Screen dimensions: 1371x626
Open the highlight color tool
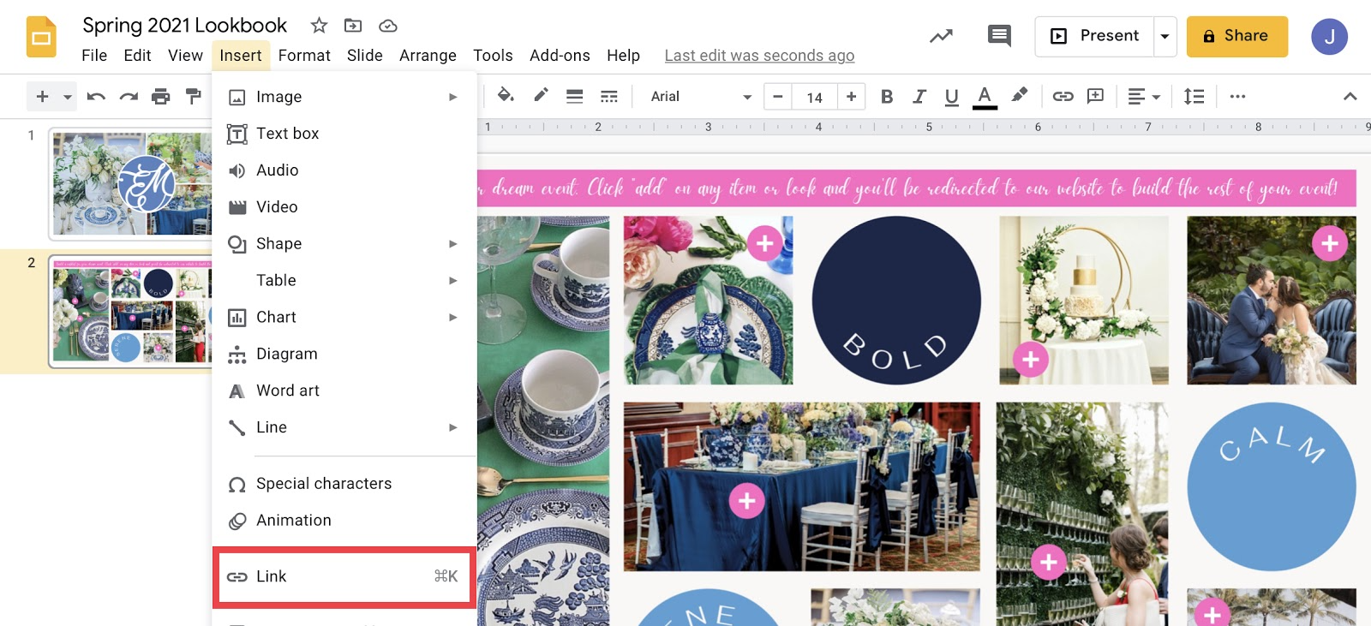point(1019,96)
